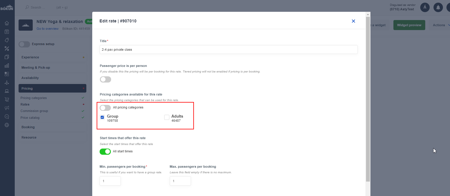The image size is (450, 196).
Task: Open the price tag icon in sidebar
Action: [7, 40]
